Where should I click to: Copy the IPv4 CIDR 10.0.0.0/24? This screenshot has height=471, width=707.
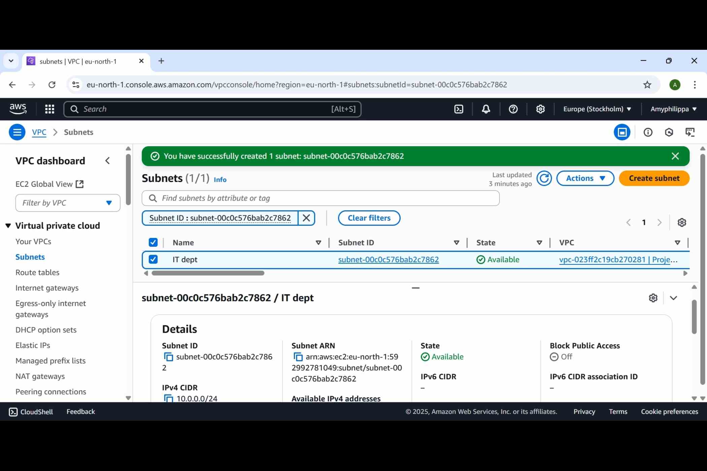[x=168, y=398]
